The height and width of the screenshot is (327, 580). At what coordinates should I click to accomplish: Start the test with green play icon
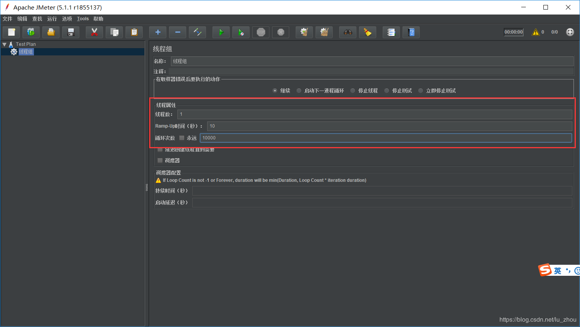click(221, 32)
